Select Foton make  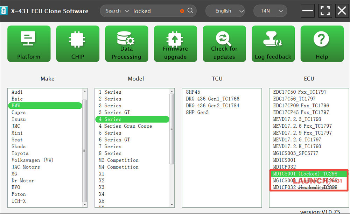point(19,194)
